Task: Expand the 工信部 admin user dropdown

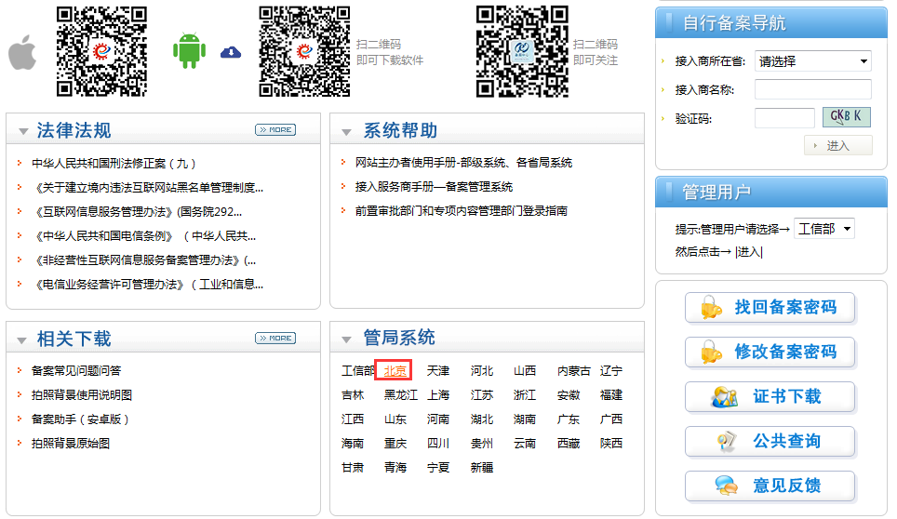Action: [823, 229]
